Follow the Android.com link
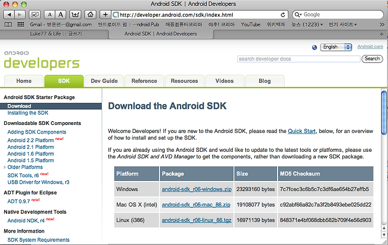388x245 pixels. [x=370, y=46]
